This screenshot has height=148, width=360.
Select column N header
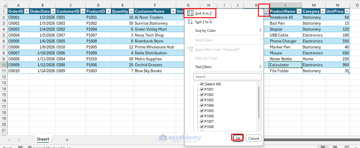337,5
